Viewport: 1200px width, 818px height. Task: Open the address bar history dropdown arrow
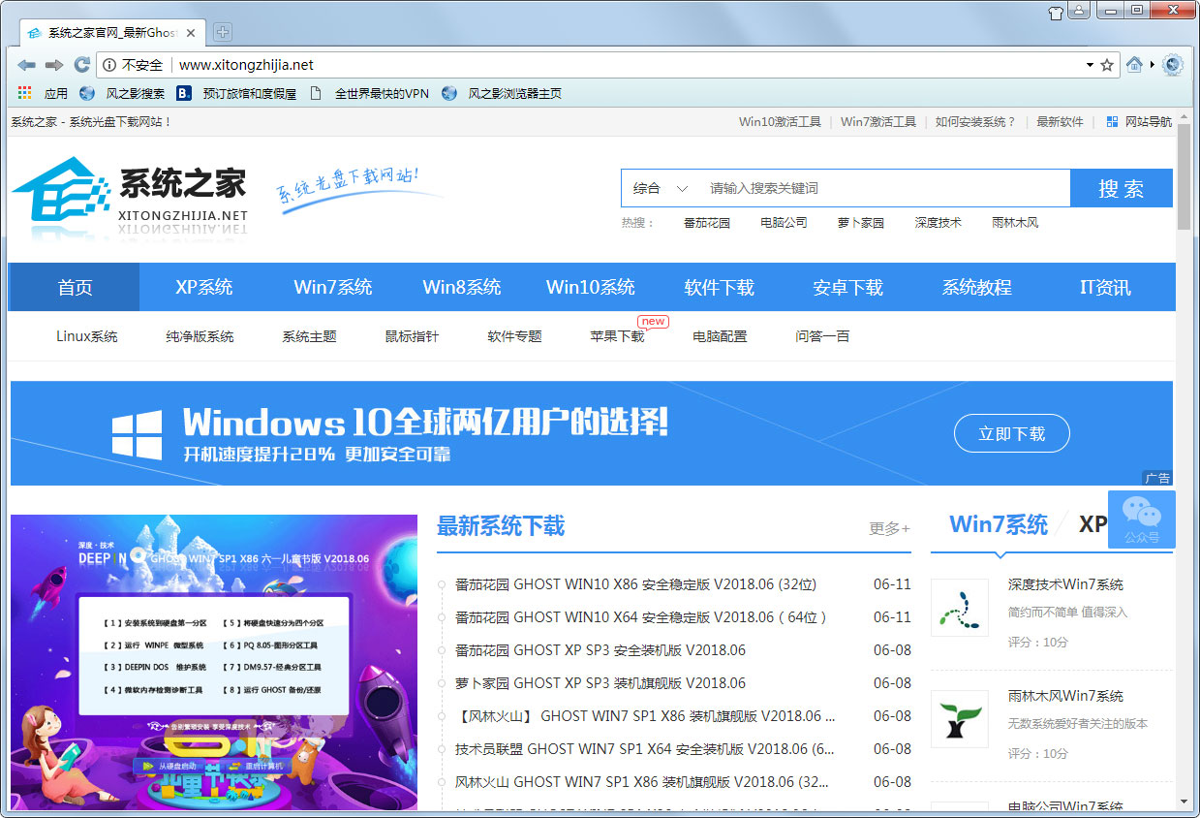1090,65
